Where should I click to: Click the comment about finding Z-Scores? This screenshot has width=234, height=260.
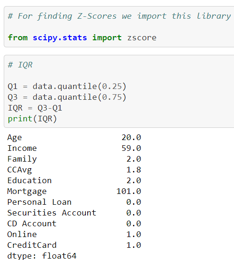(x=120, y=16)
